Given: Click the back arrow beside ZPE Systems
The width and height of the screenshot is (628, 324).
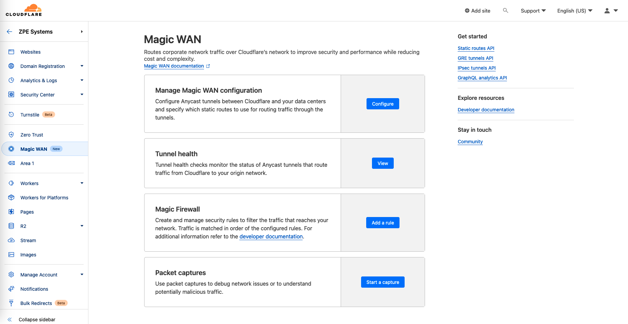Looking at the screenshot, I should (x=10, y=32).
